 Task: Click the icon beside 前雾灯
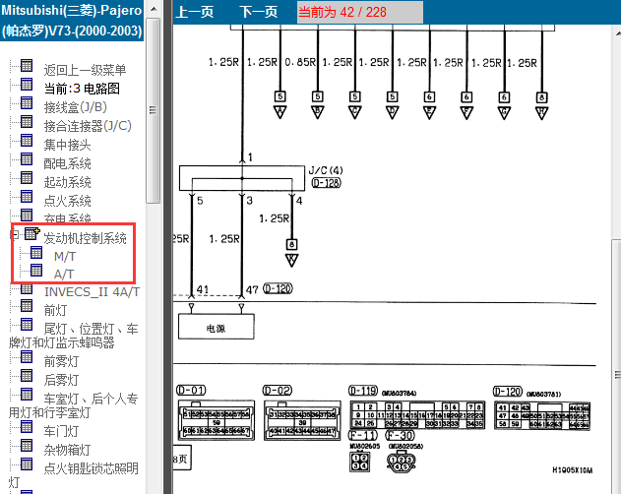click(x=27, y=356)
